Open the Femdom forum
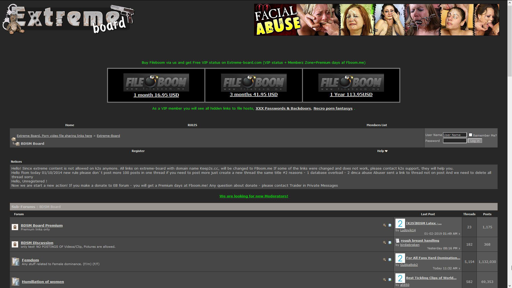This screenshot has height=288, width=512. (x=30, y=260)
